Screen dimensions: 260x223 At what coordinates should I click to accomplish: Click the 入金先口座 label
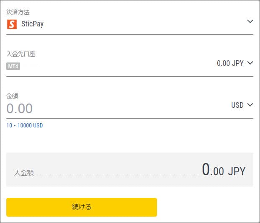click(21, 54)
